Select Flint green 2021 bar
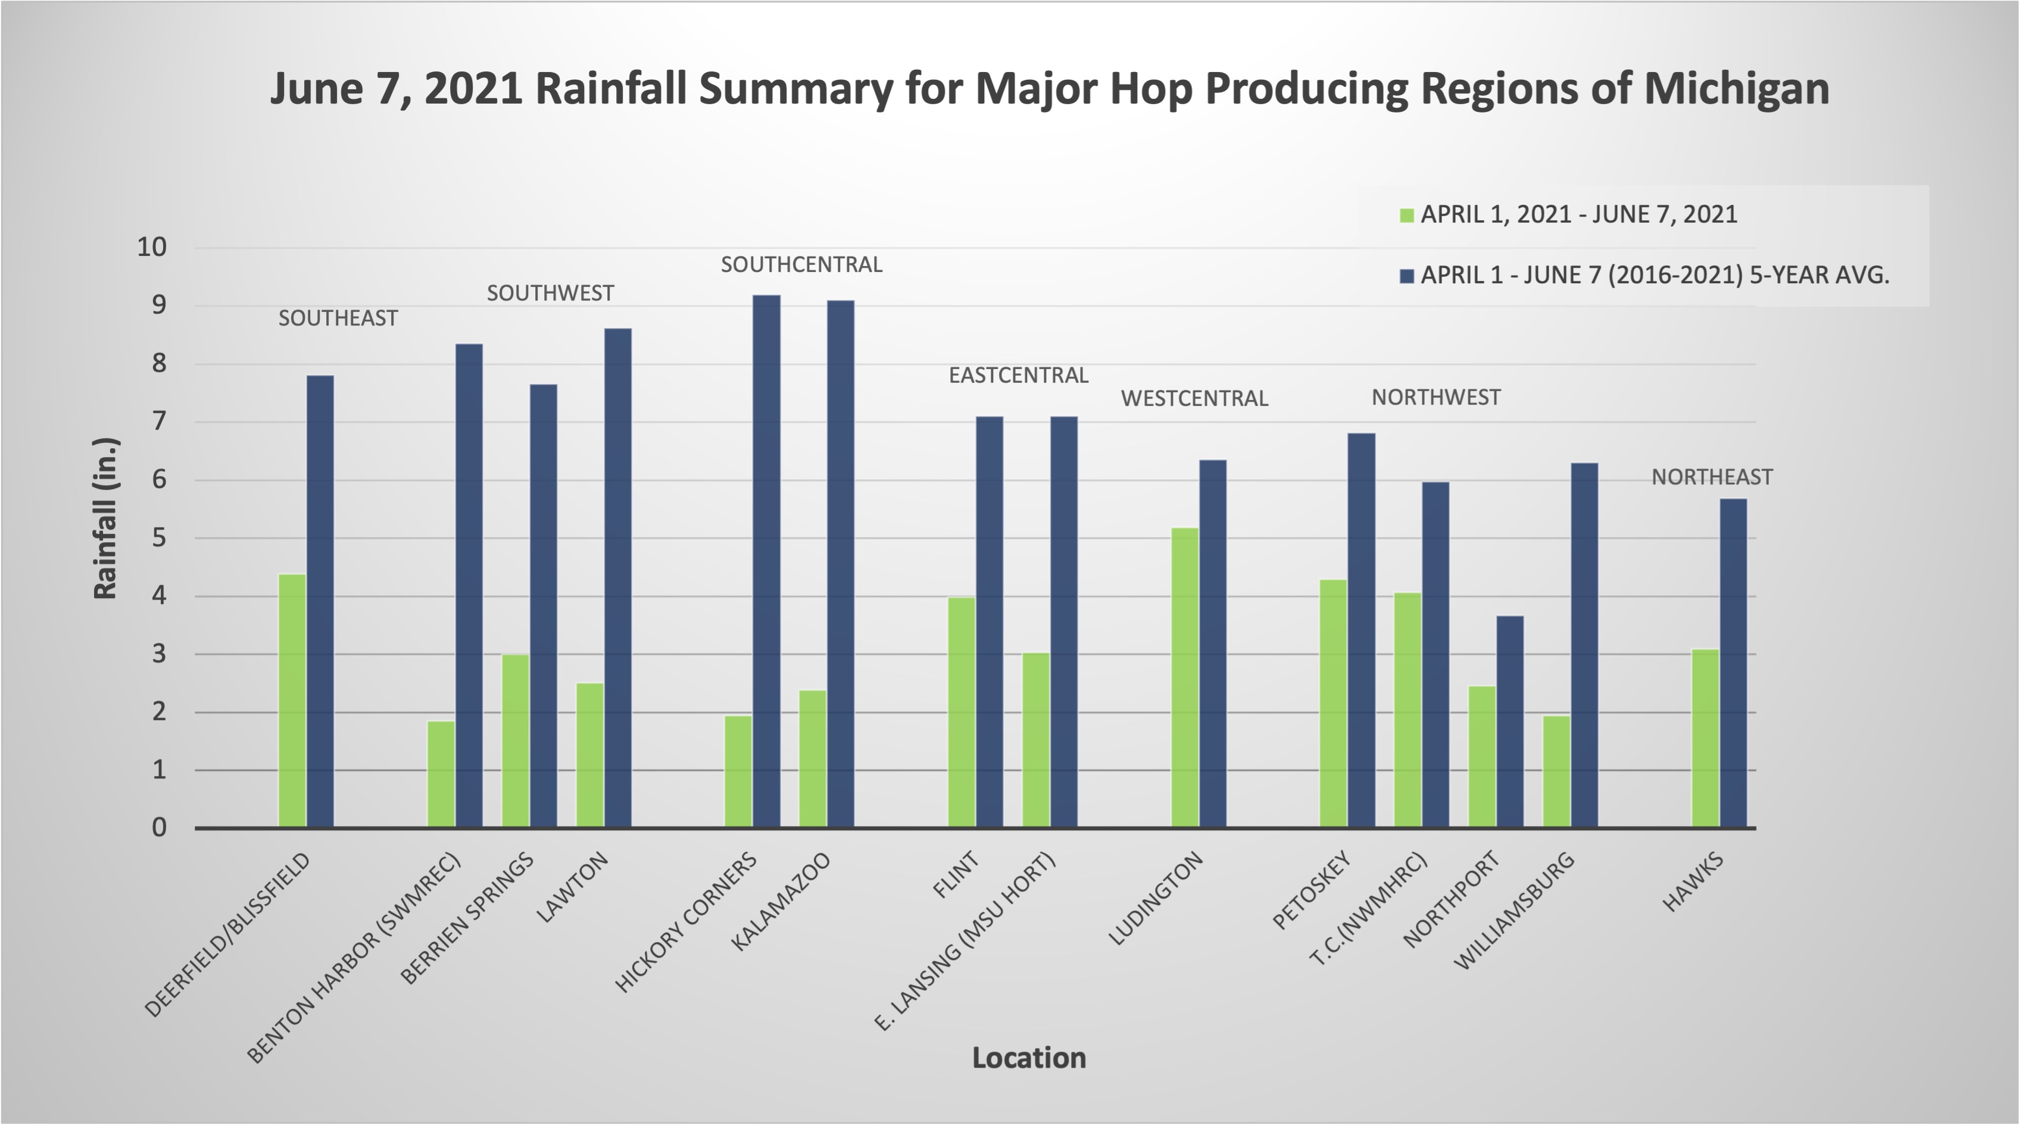This screenshot has width=2022, height=1126. pyautogui.click(x=962, y=712)
